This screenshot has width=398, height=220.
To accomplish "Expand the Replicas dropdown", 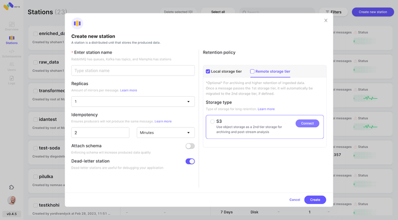I will tap(133, 102).
